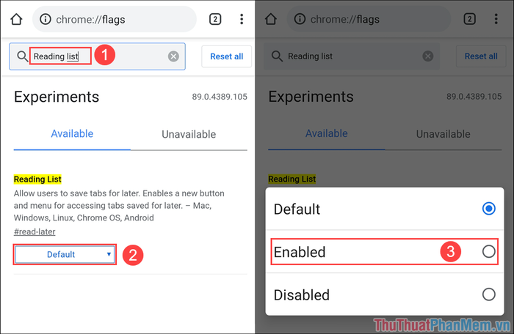Switch to the Available tab on left
Viewport: 514px width, 334px height.
pos(72,133)
